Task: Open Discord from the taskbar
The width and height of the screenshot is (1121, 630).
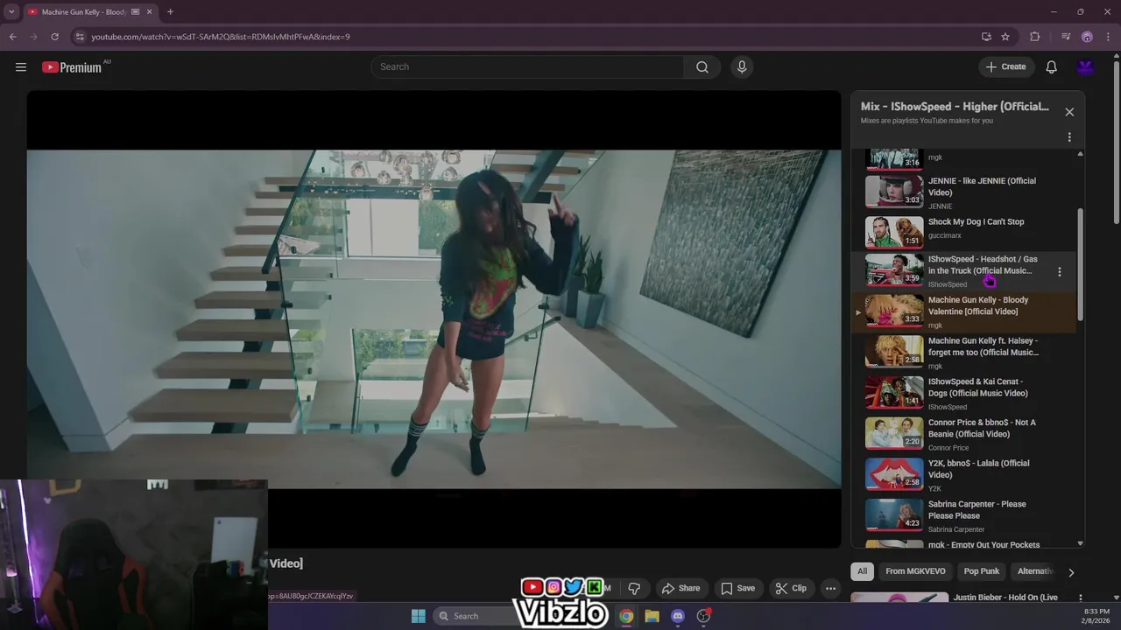Action: [678, 616]
